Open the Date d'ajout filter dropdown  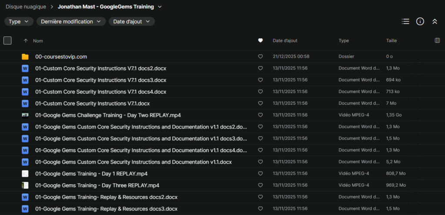pos(131,21)
